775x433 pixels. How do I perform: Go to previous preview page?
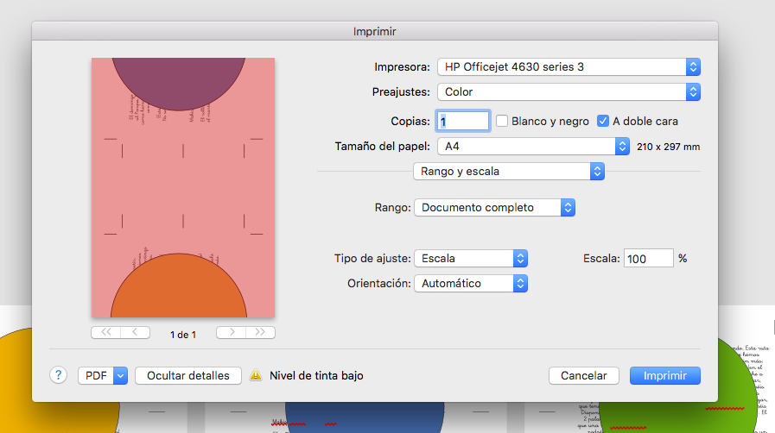[x=136, y=332]
